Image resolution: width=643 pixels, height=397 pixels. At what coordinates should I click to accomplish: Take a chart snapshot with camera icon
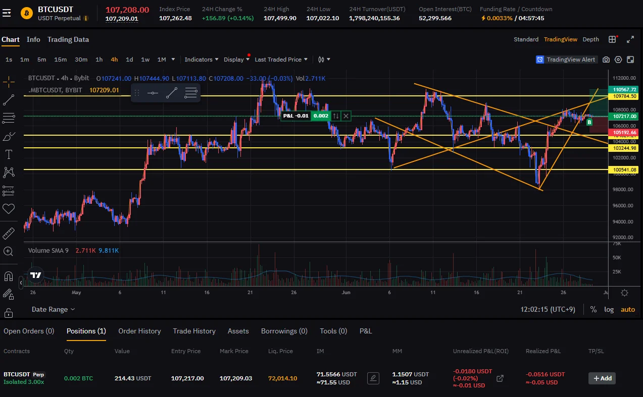pyautogui.click(x=606, y=60)
